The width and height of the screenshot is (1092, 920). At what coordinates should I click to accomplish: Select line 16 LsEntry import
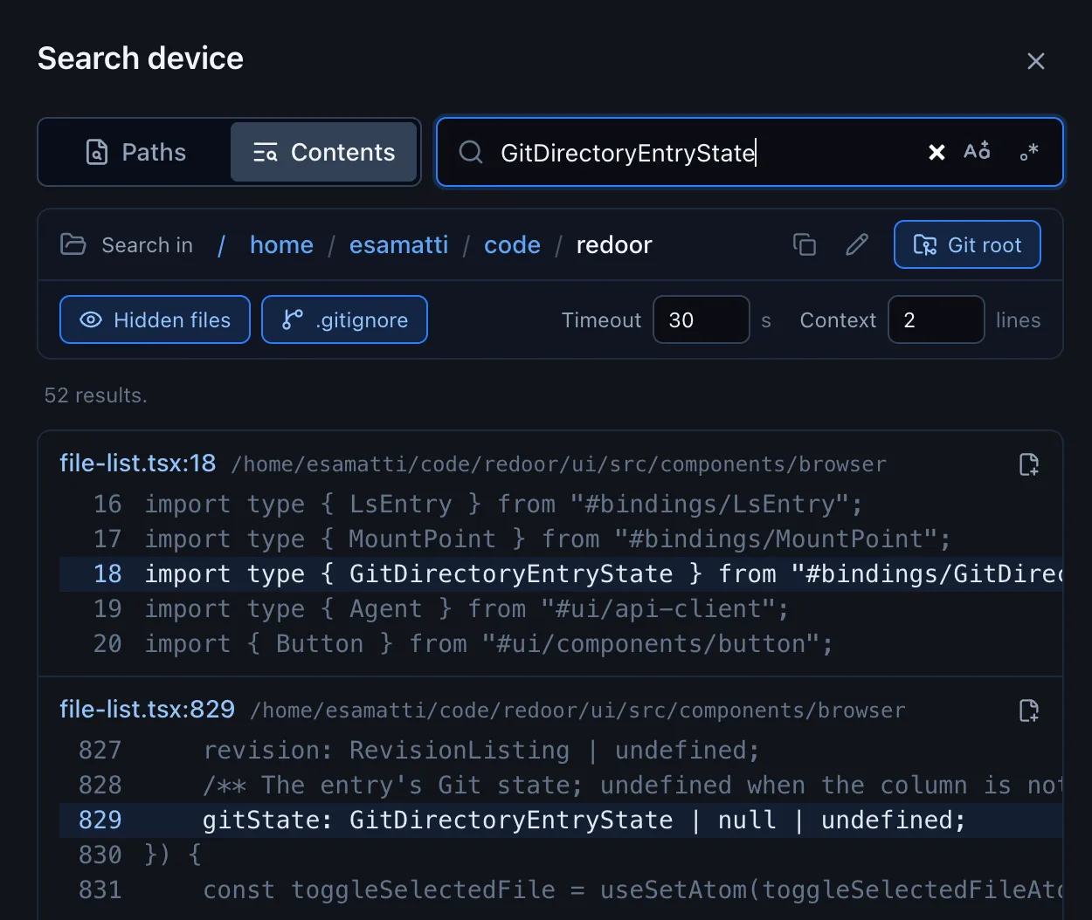(561, 505)
